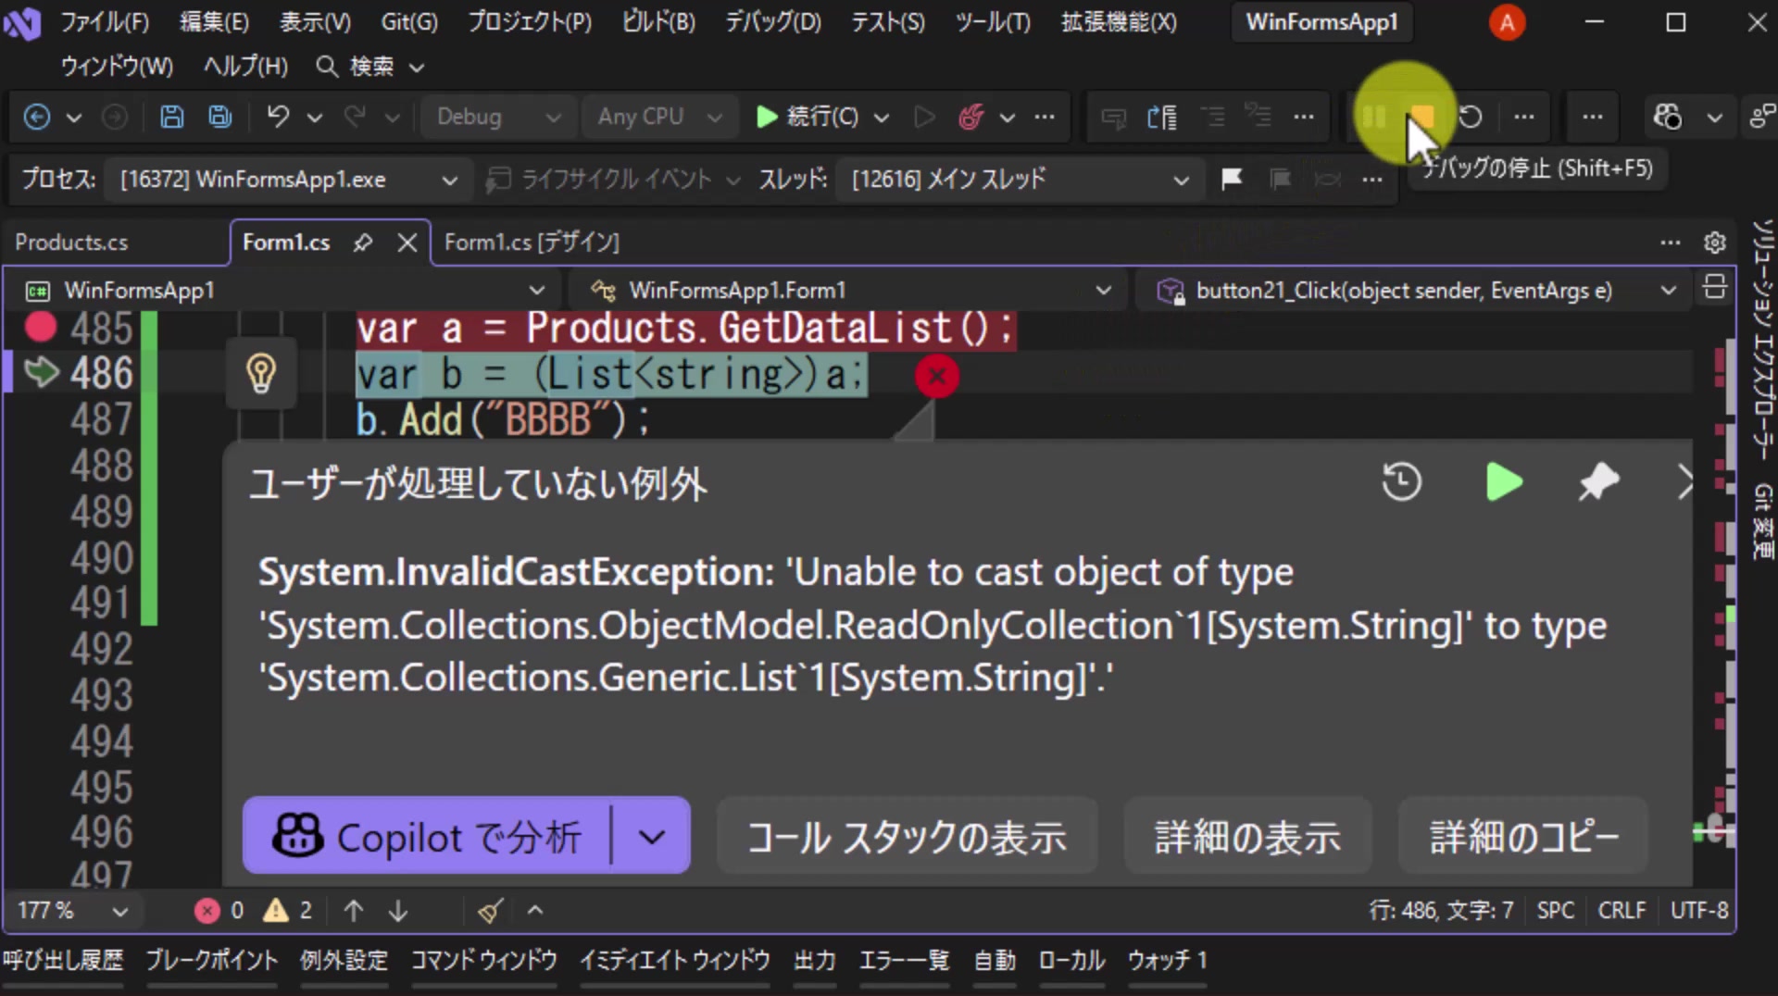The image size is (1778, 996).
Task: Click the breakpoint dot on line 485
Action: click(41, 327)
